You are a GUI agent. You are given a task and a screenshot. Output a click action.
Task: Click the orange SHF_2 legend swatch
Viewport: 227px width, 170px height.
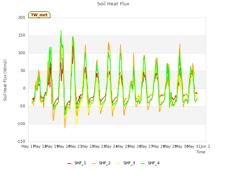(94, 163)
